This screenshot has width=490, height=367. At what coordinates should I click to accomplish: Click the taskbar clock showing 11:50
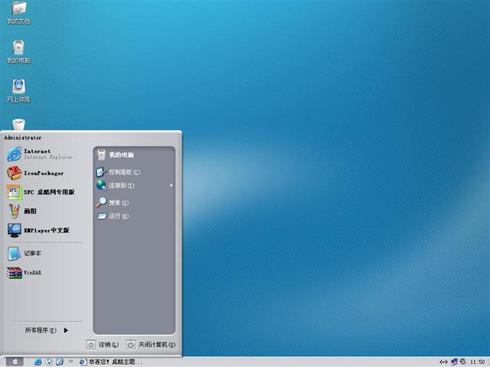(477, 362)
